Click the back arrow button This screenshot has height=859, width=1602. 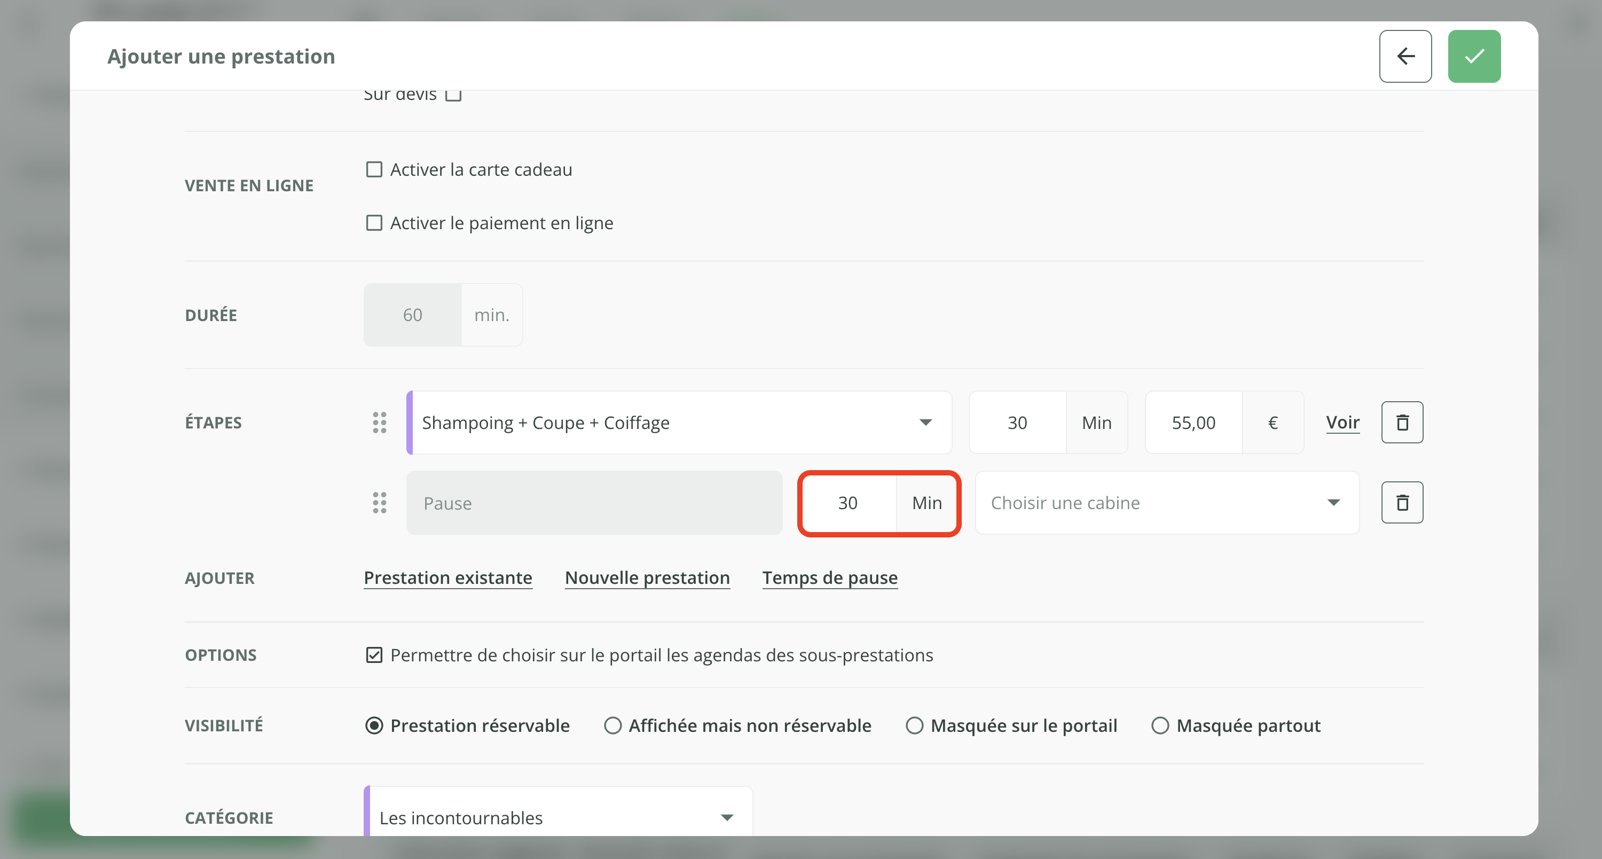1405,56
